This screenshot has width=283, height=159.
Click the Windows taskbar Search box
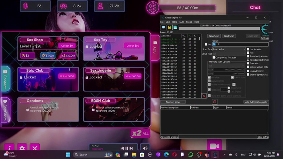point(93,155)
